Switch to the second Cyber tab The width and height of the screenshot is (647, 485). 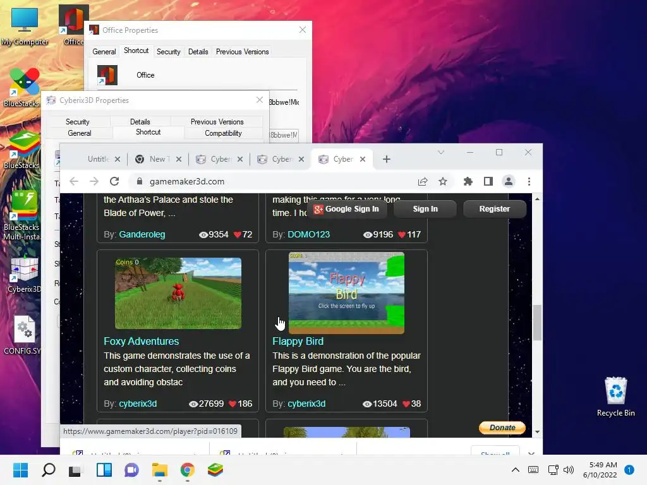281,159
